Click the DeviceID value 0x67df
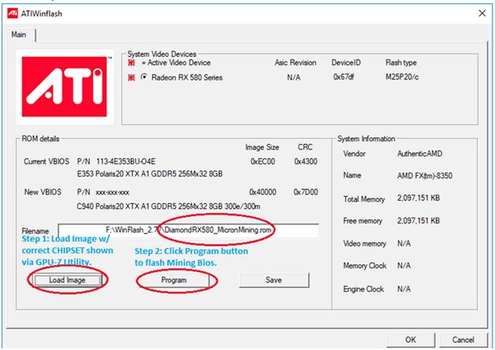Screen dimensions: 495x350 click(x=344, y=77)
